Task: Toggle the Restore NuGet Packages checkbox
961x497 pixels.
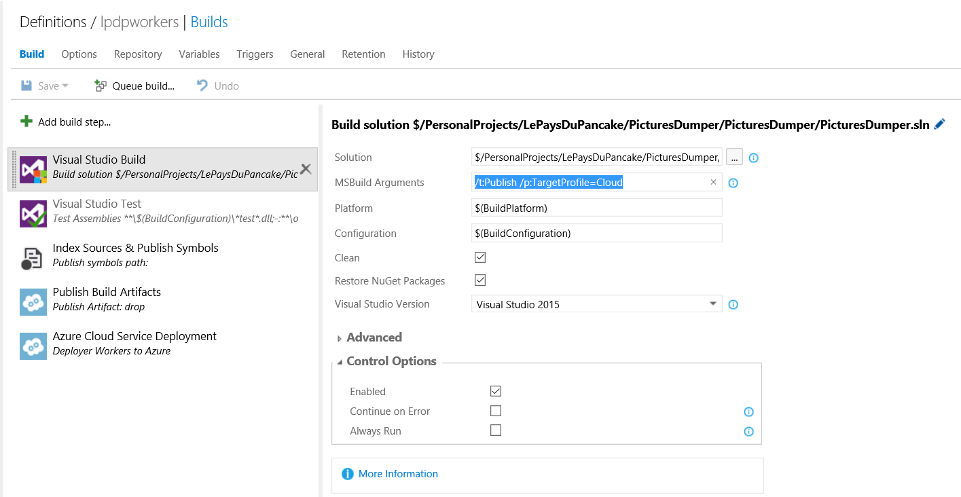Action: click(480, 280)
